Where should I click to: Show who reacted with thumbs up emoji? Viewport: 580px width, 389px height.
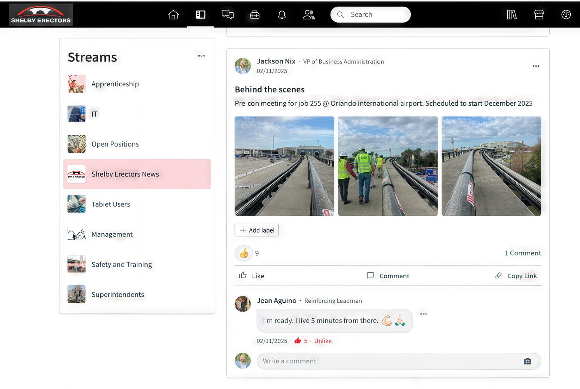(244, 253)
